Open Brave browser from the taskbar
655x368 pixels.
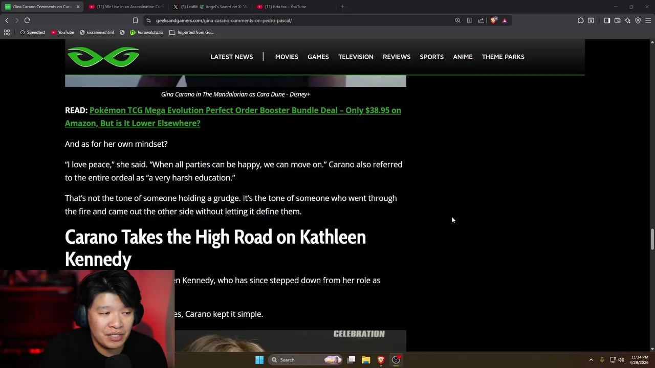pyautogui.click(x=381, y=360)
